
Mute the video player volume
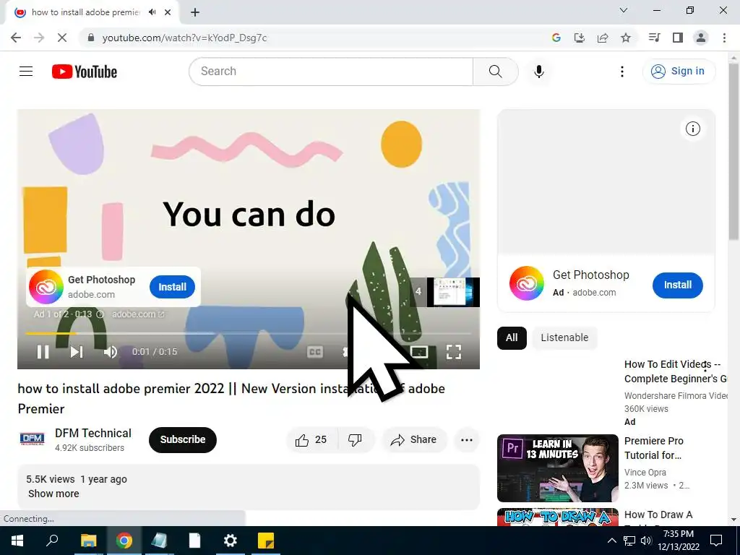111,352
